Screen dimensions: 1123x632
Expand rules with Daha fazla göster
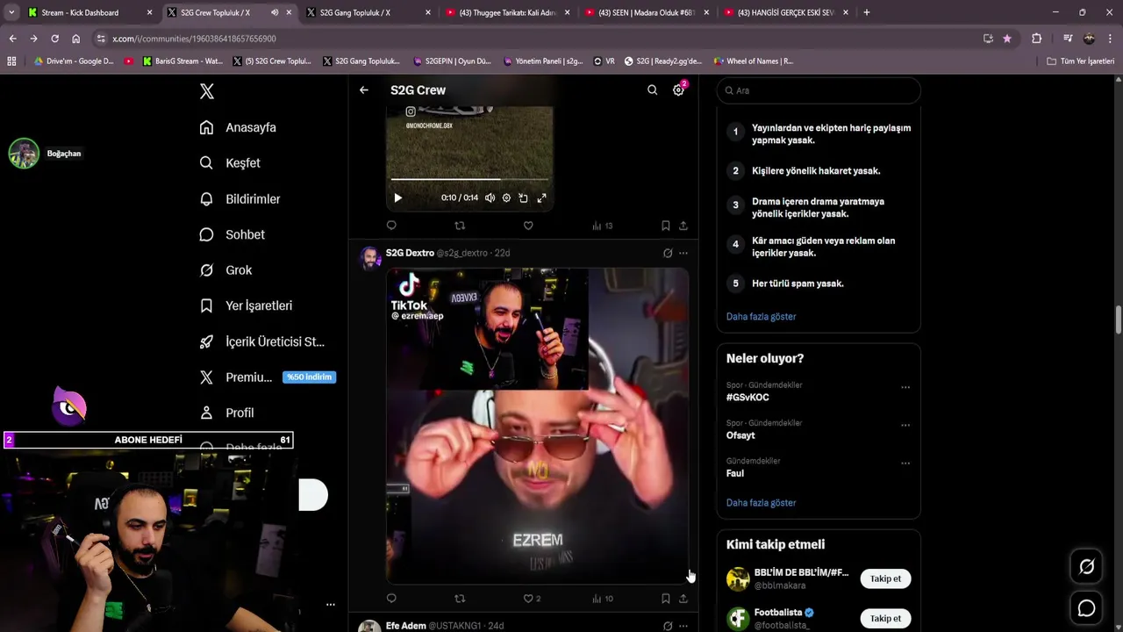tap(761, 316)
